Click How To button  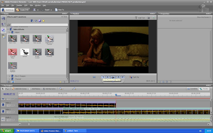[60, 10]
